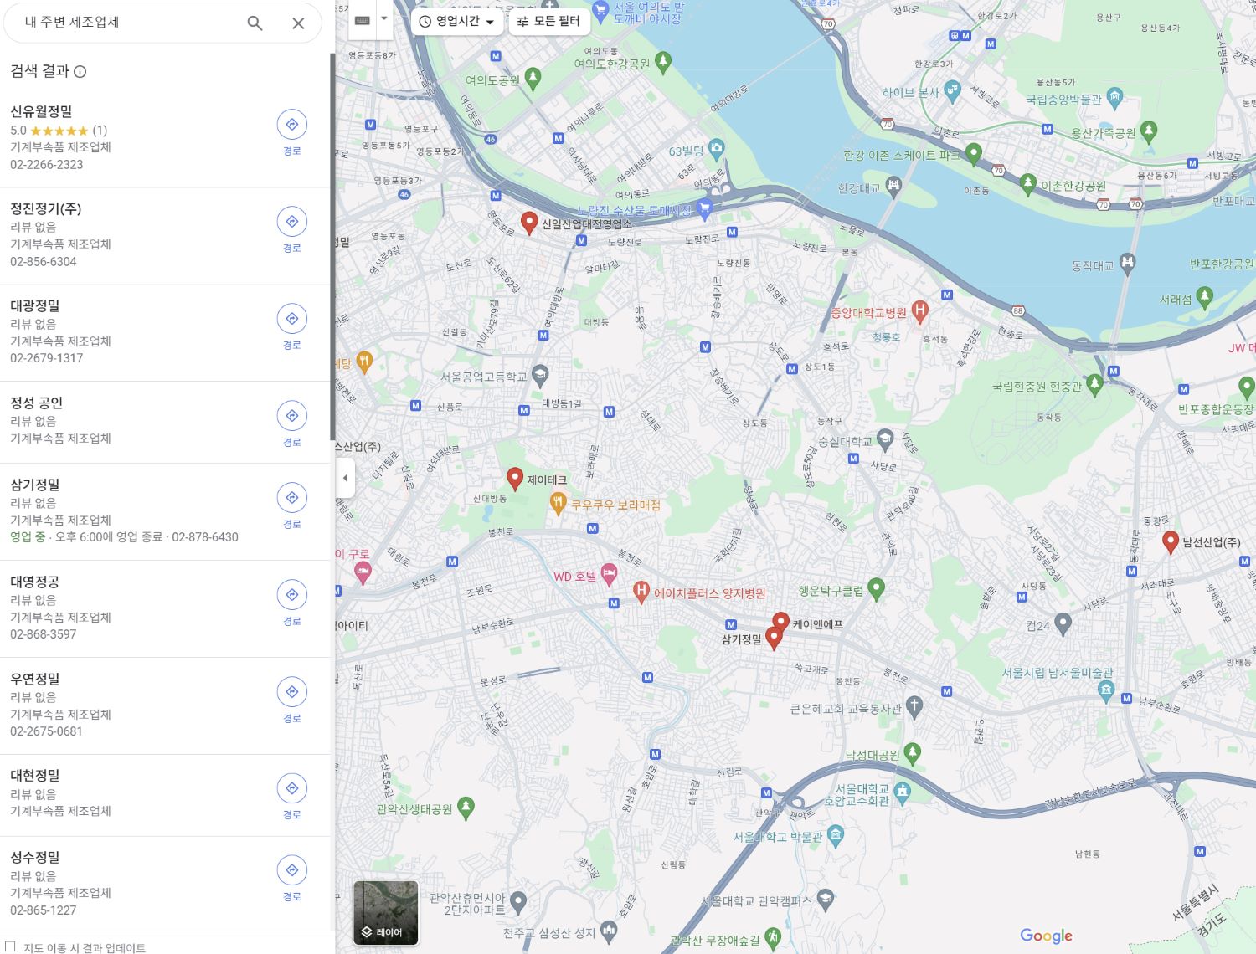Click the 신일산업대전영업소 red map pin
The width and height of the screenshot is (1256, 954).
tap(528, 223)
